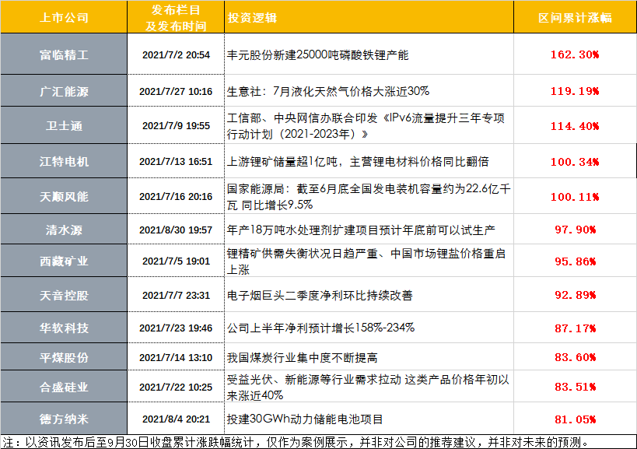Select the 区间累计涨幅 header cell
The image size is (637, 449).
(x=575, y=17)
